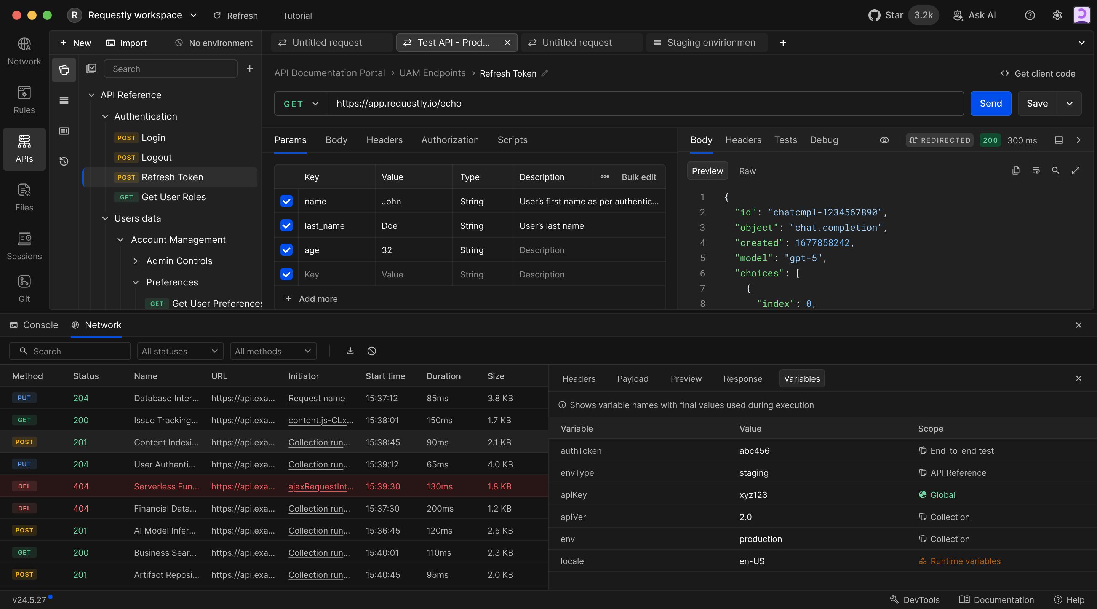
Task: Open the three-dots options in params header
Action: coord(605,177)
